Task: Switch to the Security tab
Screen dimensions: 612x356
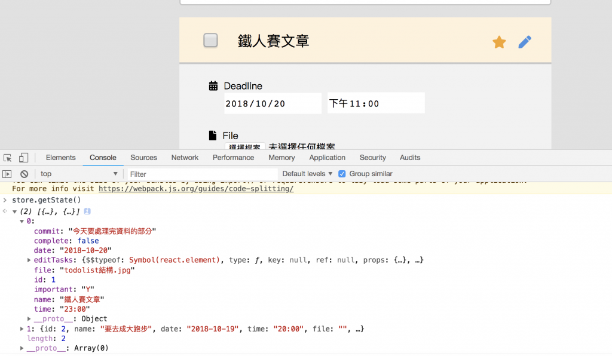Action: pyautogui.click(x=373, y=158)
